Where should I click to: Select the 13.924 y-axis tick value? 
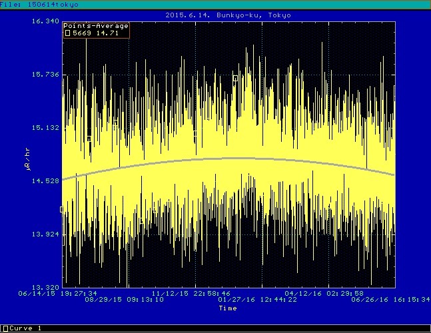click(x=45, y=234)
